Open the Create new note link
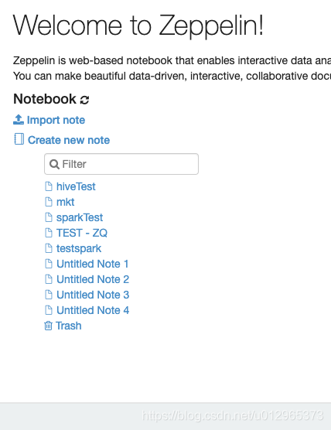Screen dimensions: 331x430 pyautogui.click(x=69, y=140)
